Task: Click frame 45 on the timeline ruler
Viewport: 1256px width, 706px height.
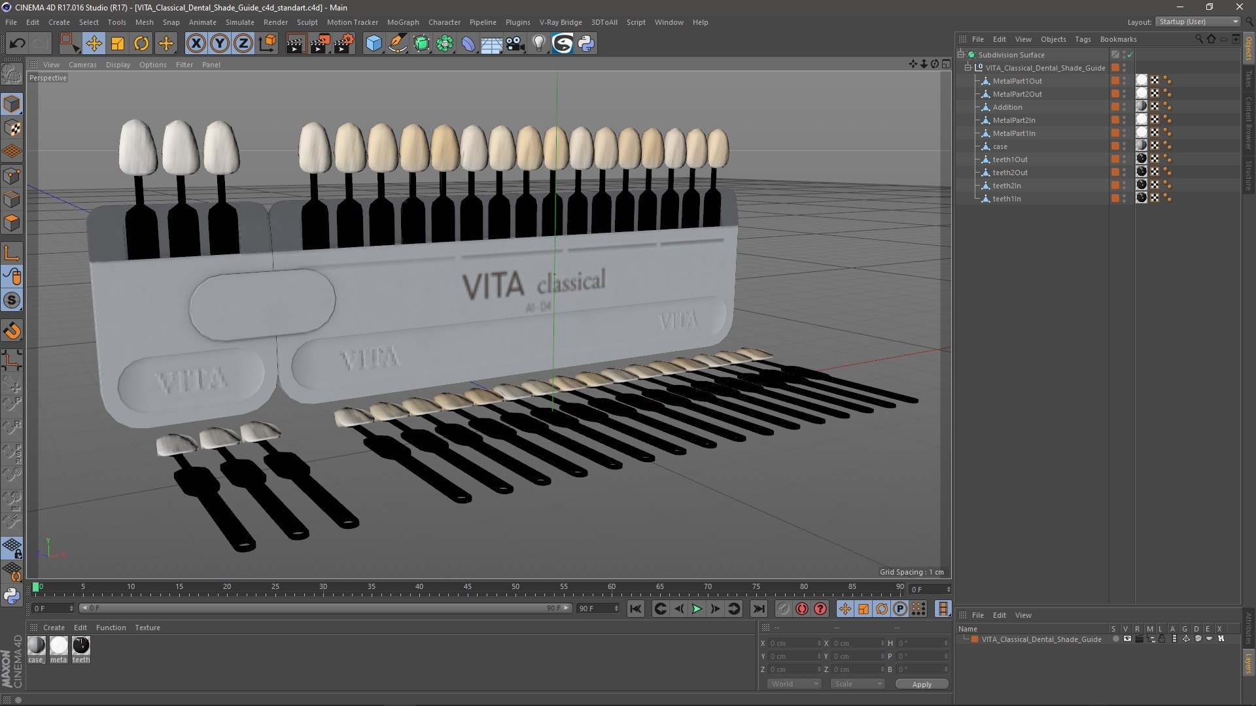Action: pos(468,587)
